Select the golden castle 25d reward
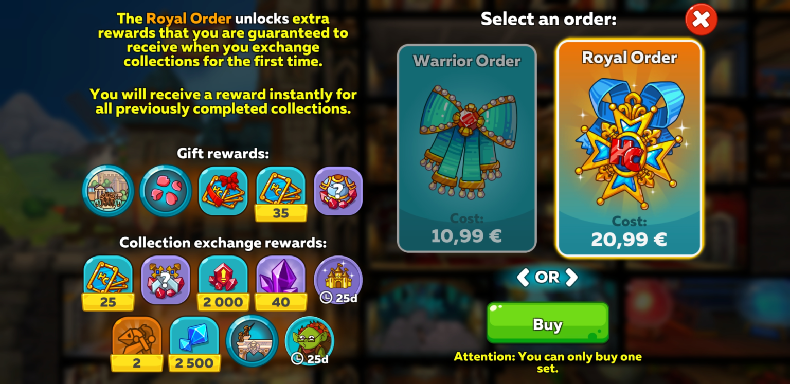This screenshot has width=790, height=384. click(338, 280)
